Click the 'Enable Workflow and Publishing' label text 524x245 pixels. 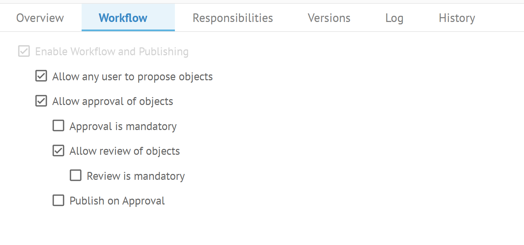click(x=112, y=51)
